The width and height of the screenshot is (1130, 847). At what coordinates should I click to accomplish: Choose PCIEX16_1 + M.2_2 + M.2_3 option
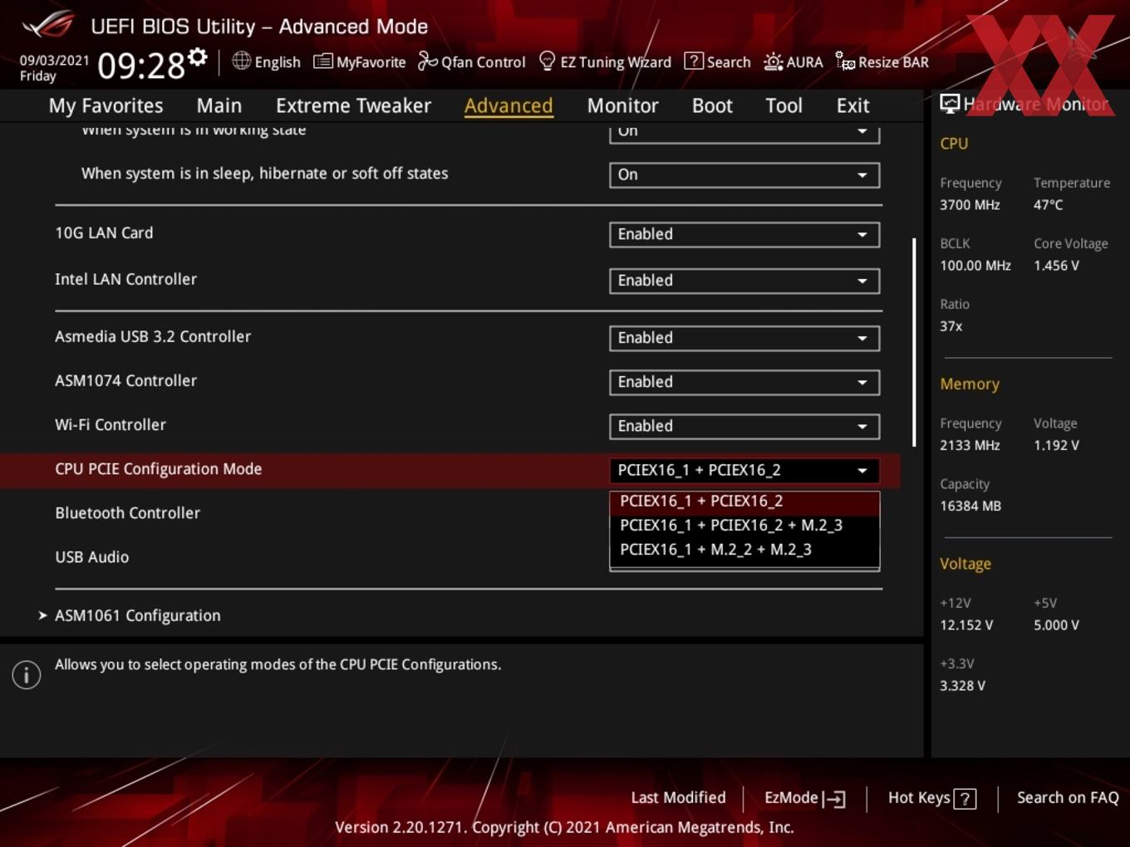[744, 550]
